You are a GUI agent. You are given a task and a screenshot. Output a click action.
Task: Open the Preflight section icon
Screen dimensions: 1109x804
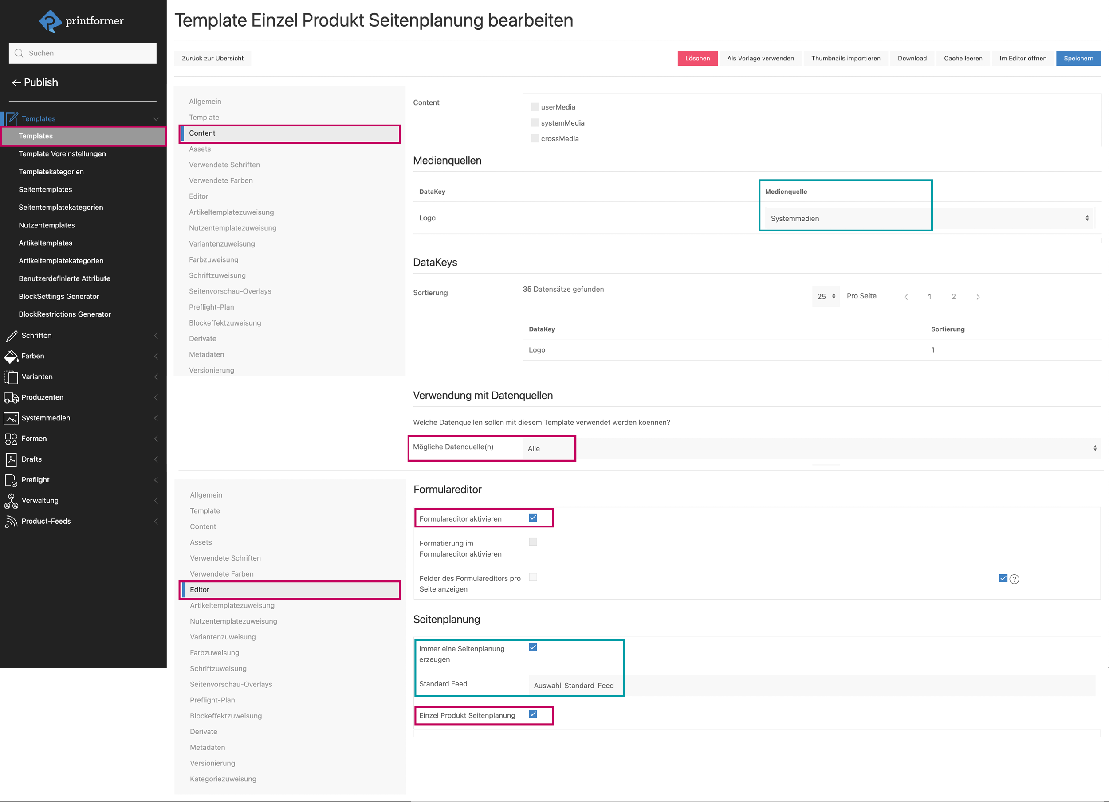(11, 479)
